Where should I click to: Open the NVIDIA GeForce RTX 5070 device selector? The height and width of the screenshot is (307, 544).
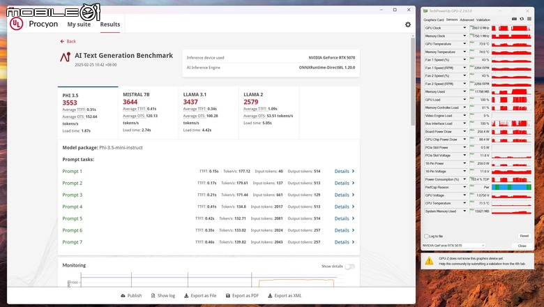click(x=453, y=246)
